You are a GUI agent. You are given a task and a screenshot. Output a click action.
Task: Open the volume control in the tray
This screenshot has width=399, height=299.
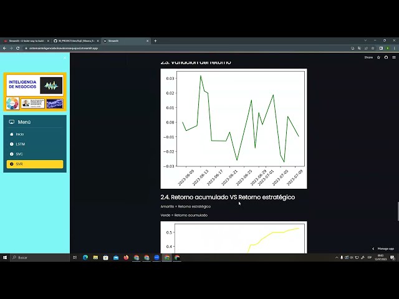pos(352,257)
